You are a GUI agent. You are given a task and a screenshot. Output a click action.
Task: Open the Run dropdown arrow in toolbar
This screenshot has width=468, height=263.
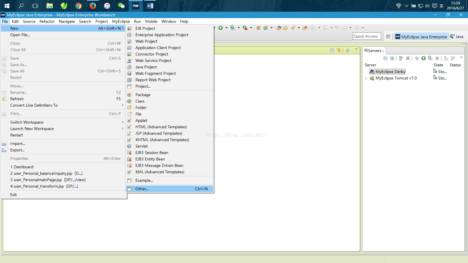226,28
